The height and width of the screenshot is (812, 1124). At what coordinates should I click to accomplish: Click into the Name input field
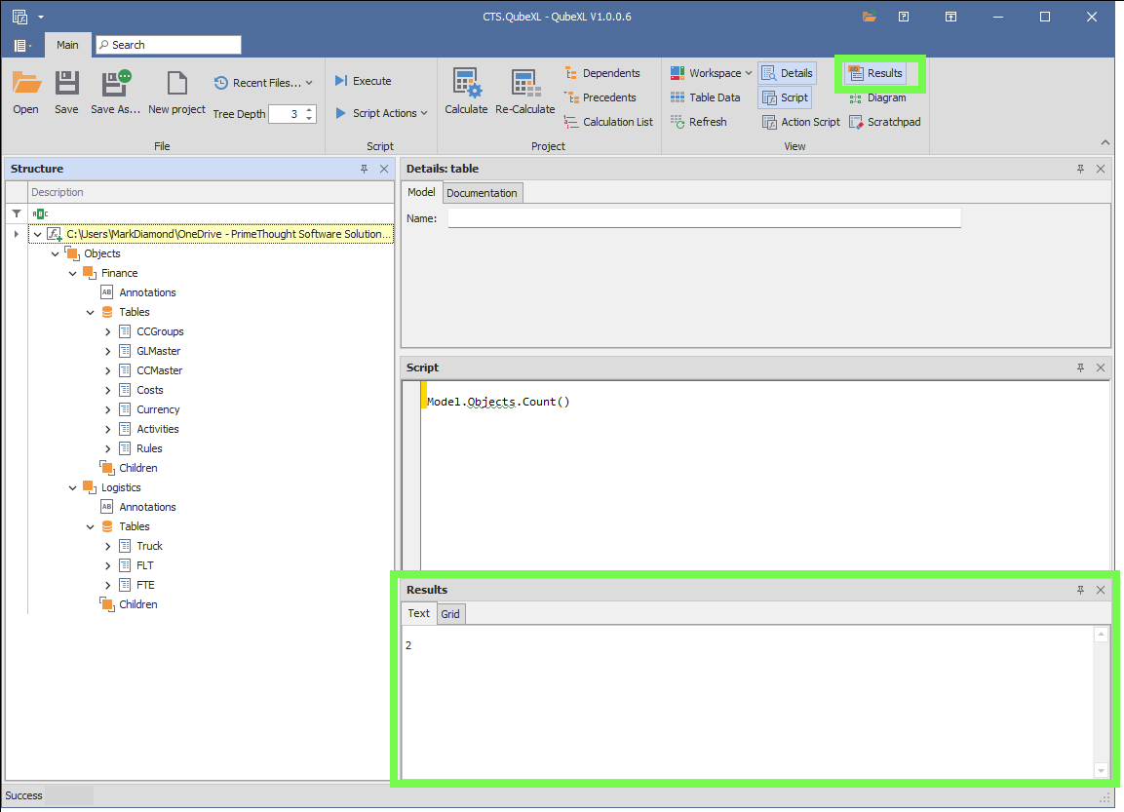pos(704,218)
